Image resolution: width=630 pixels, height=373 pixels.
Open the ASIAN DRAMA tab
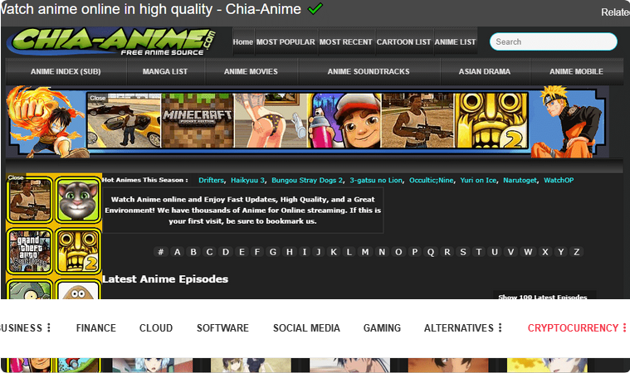click(485, 71)
